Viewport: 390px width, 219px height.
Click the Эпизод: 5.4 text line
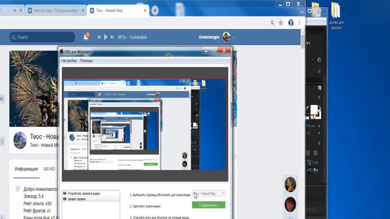point(34,196)
